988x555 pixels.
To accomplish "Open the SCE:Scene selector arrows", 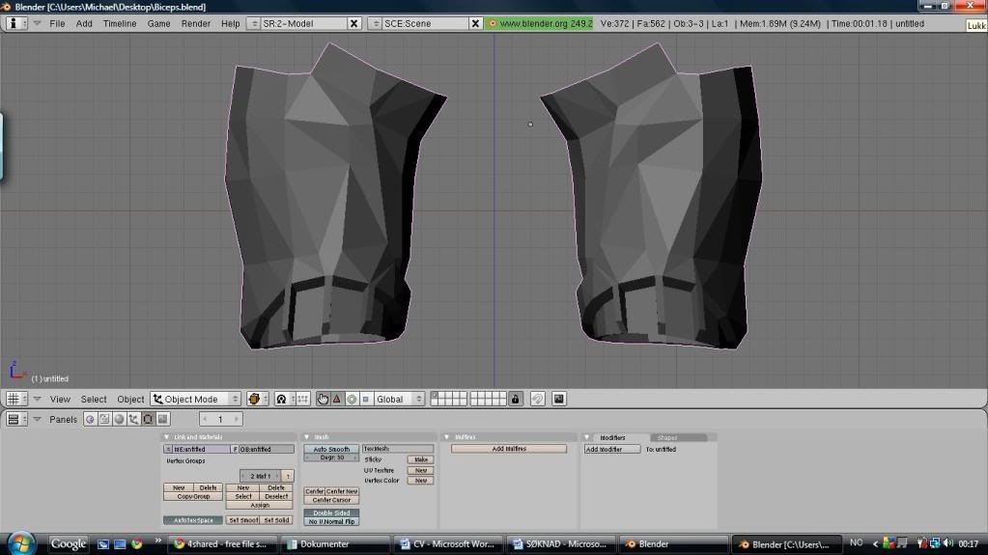I will [376, 23].
